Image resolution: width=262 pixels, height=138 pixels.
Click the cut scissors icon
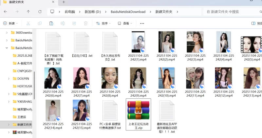coord(28,23)
